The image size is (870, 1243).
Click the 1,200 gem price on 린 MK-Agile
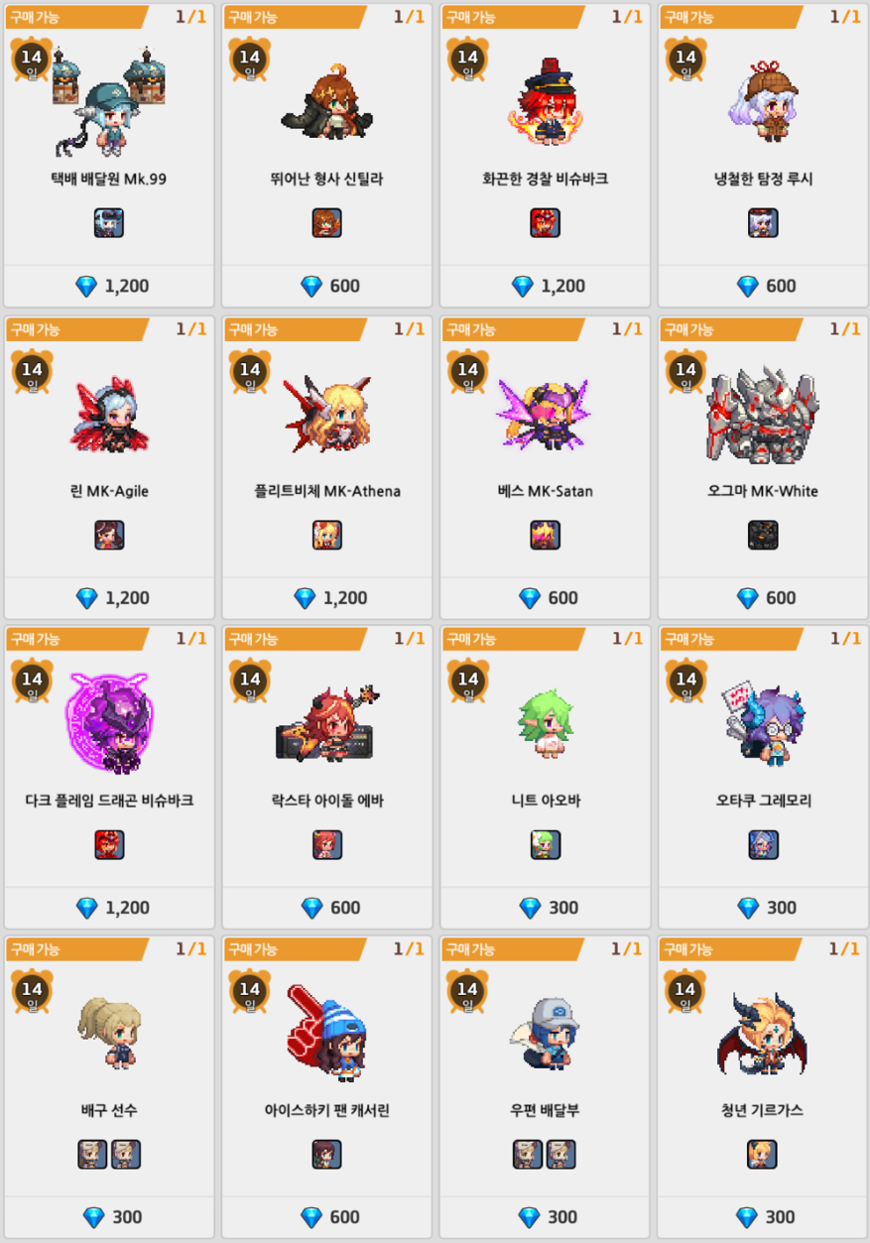point(113,598)
